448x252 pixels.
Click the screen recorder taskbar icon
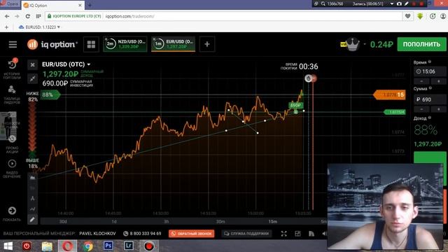coord(149,246)
